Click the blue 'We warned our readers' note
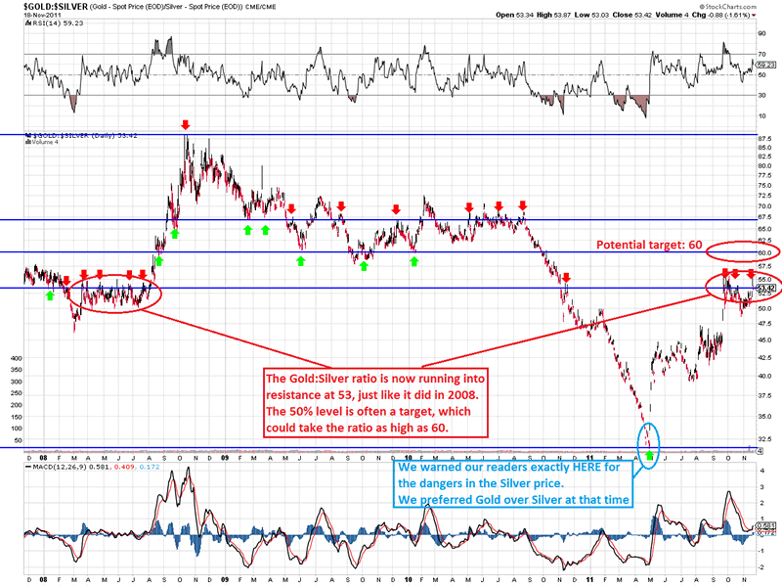The image size is (782, 586). 513,483
